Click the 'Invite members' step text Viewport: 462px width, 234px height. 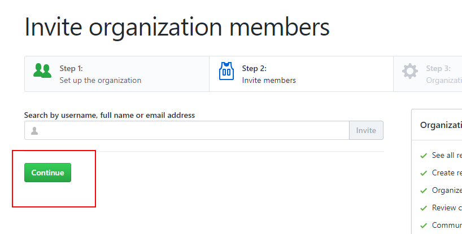pos(269,80)
